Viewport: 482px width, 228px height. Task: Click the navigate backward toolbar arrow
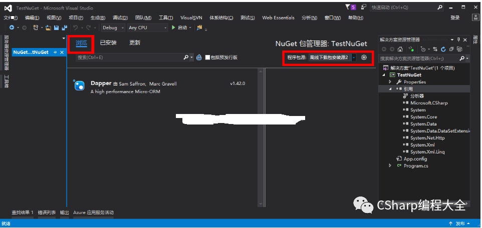point(12,27)
